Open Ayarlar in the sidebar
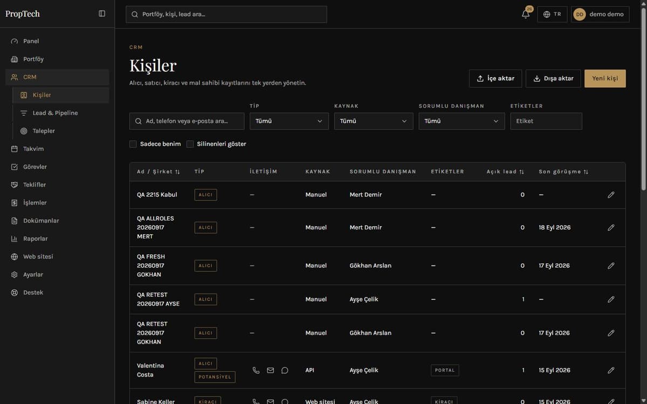The width and height of the screenshot is (647, 404). tap(57, 275)
